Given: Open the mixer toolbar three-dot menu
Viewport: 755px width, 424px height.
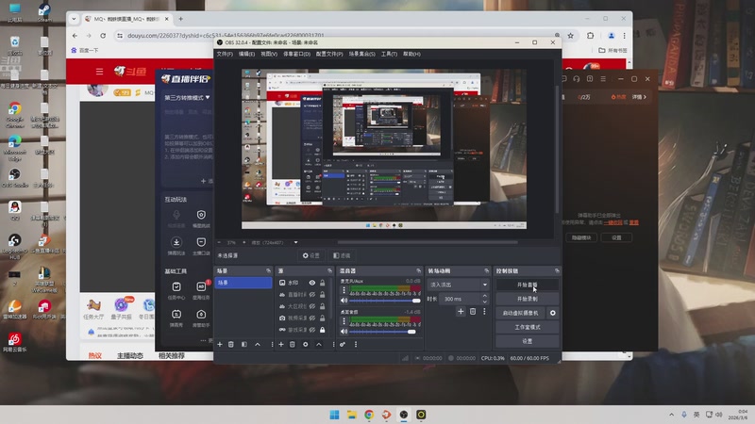Looking at the screenshot, I should click(356, 344).
